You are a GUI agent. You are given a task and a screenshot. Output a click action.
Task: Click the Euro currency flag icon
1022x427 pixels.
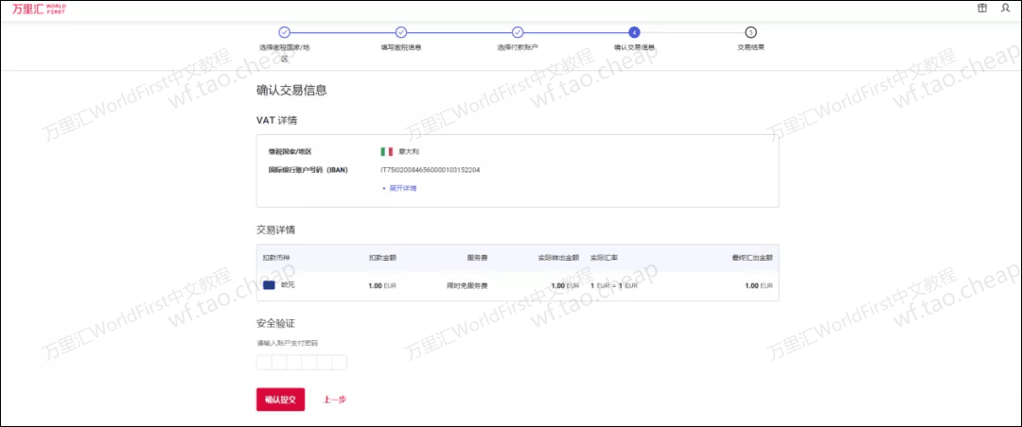[269, 285]
